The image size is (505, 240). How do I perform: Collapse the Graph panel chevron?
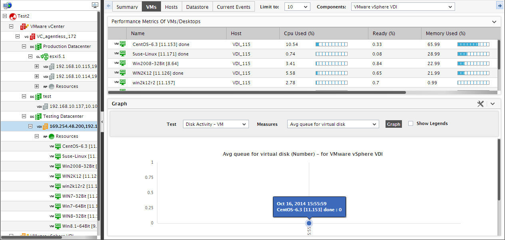click(x=493, y=103)
